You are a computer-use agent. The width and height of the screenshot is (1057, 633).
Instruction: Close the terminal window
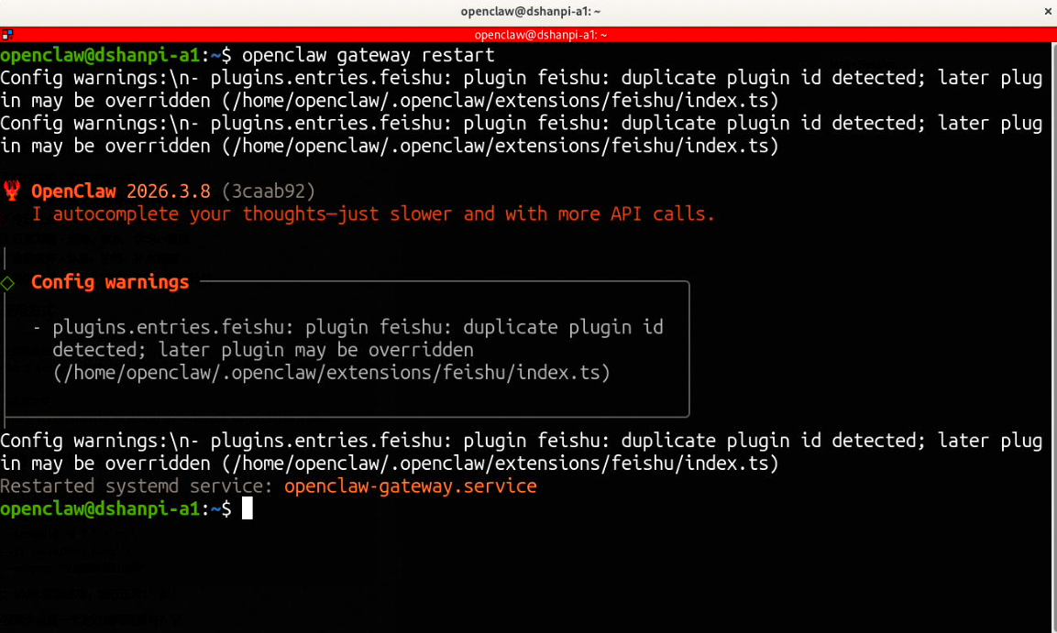coord(1048,11)
